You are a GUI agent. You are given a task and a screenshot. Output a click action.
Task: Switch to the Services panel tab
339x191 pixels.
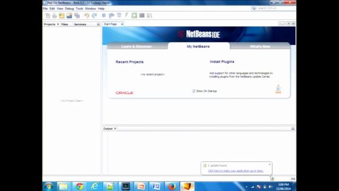80,24
